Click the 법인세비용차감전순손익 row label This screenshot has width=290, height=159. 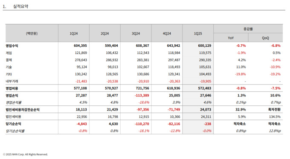point(23,110)
